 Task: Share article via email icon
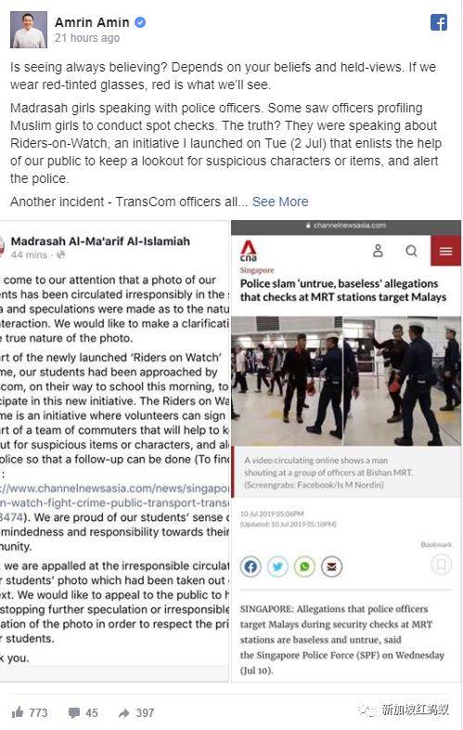[332, 567]
